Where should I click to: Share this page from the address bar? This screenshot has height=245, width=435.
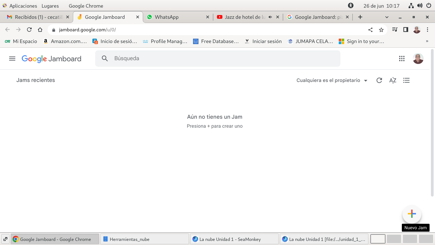[x=370, y=30]
